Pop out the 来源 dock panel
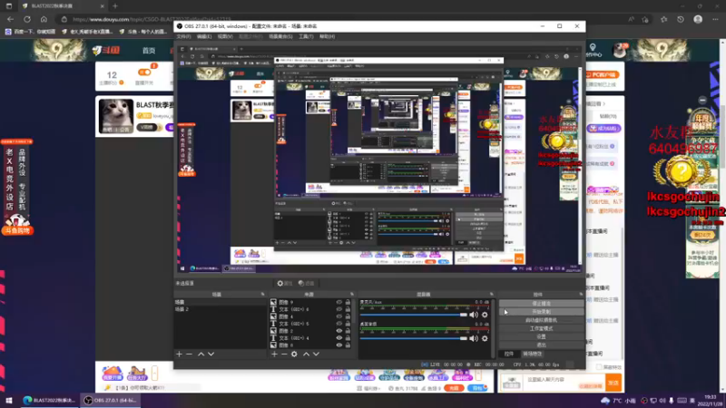This screenshot has height=408, width=726. point(352,294)
